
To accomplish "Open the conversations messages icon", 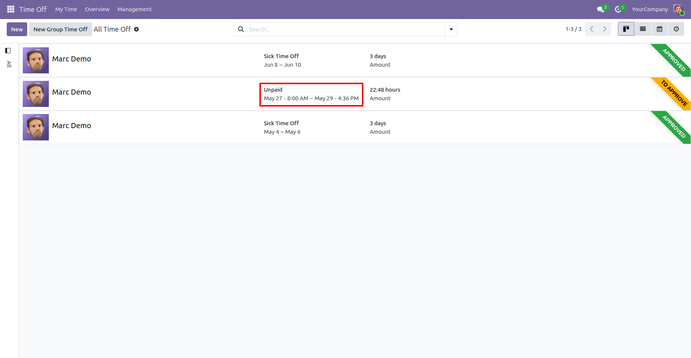I will click(600, 9).
